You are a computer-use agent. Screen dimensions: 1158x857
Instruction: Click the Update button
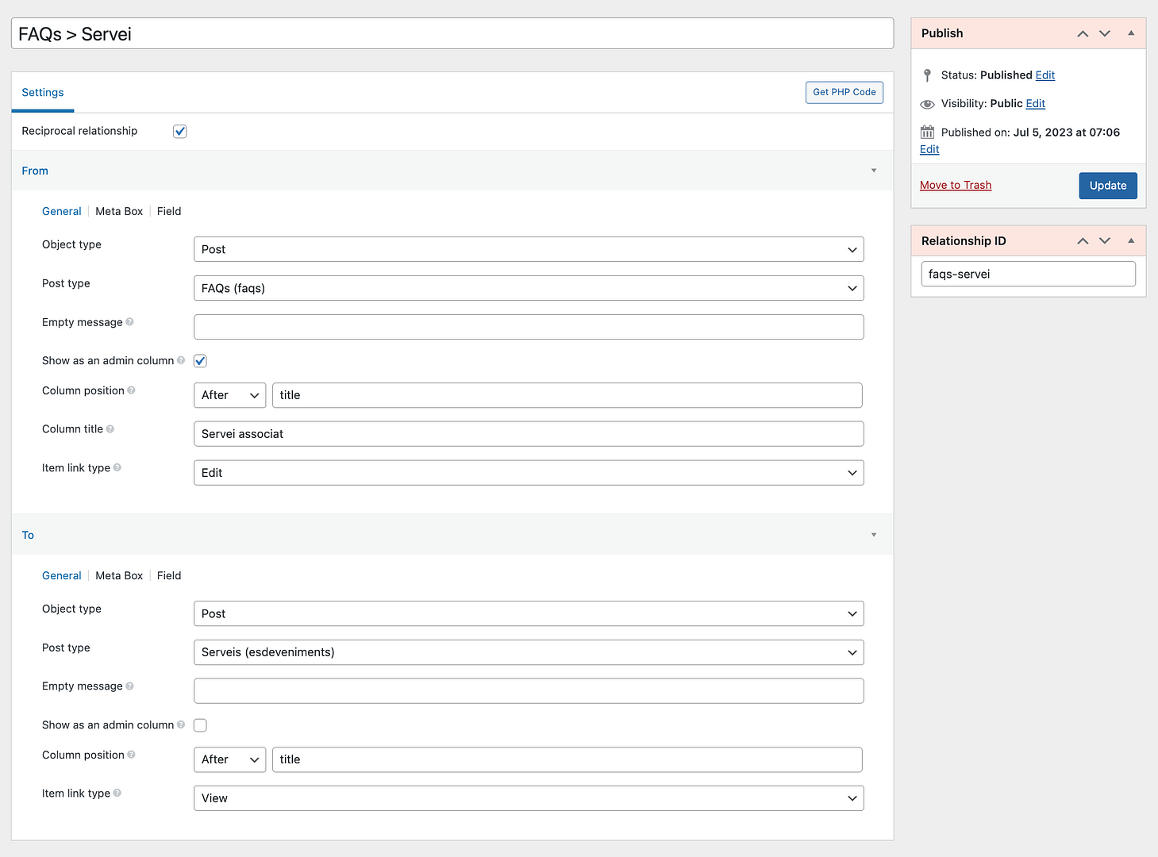click(1108, 186)
